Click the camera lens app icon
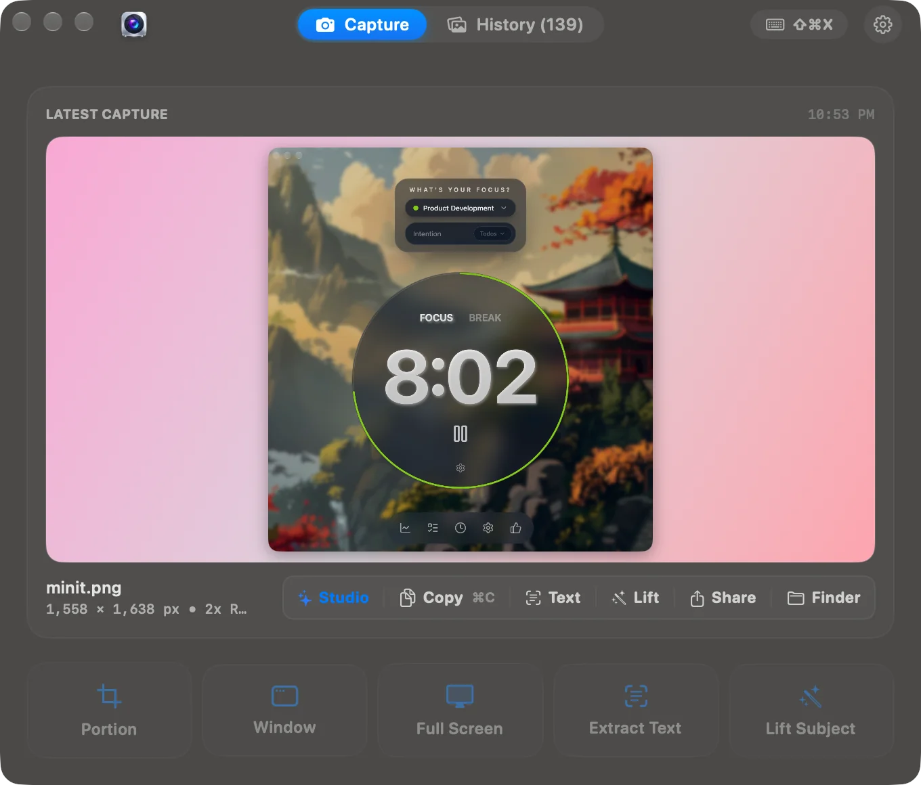This screenshot has width=921, height=785. click(x=134, y=25)
